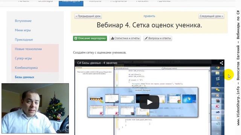Screen dimensions: 241x135
Task: Click the pencil icon in Вопросы и ответы
Action: pos(146,38)
